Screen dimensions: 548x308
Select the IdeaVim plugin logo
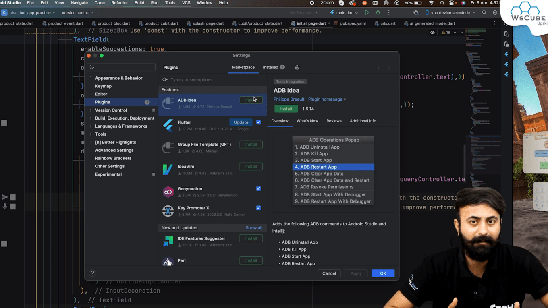tap(168, 170)
